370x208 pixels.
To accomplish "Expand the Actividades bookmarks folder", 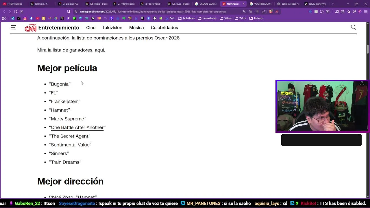I will 186,18.
